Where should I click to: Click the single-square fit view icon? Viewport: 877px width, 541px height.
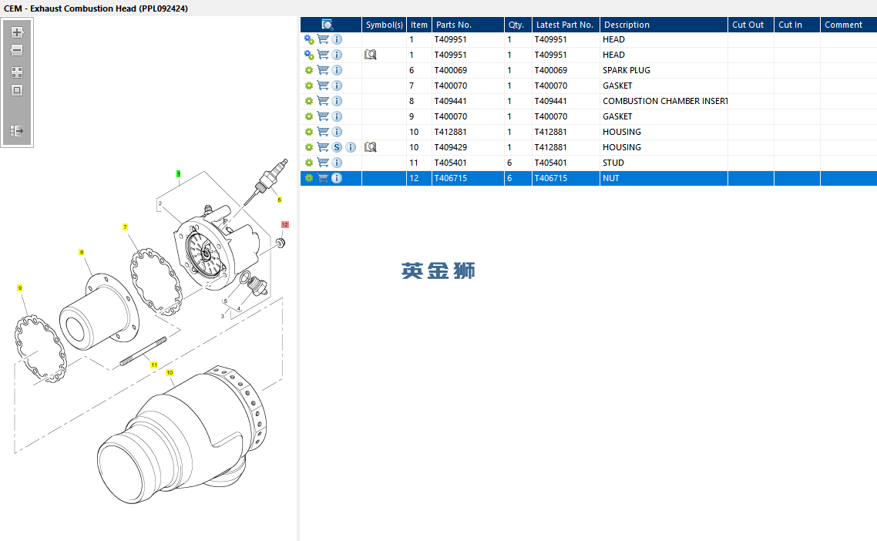(x=17, y=90)
